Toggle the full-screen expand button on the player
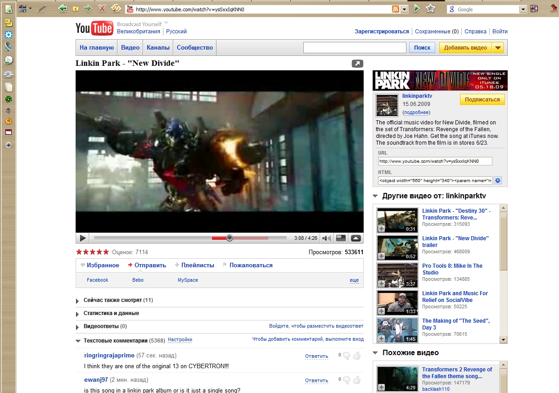This screenshot has height=393, width=559. [x=356, y=238]
